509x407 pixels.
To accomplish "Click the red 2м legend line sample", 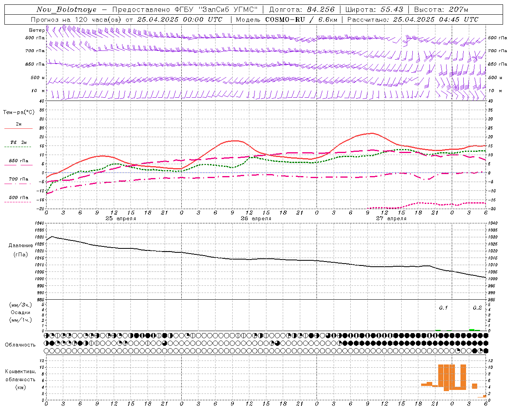I will (x=18, y=128).
